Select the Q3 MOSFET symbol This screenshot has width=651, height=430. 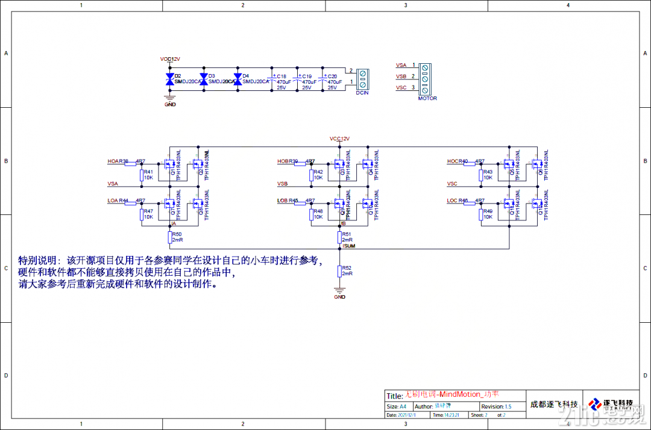[x=338, y=164]
